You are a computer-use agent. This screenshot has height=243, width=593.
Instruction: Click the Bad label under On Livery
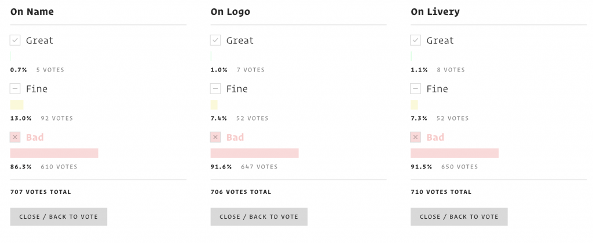pyautogui.click(x=435, y=137)
